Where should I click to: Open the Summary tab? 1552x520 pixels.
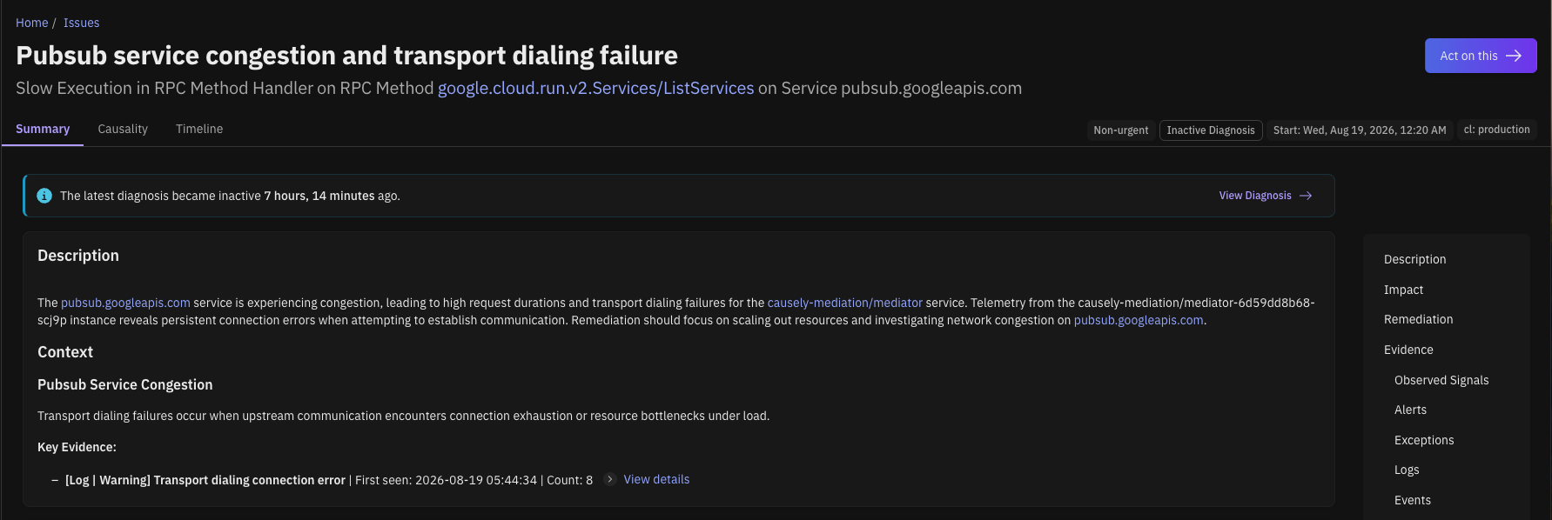pyautogui.click(x=43, y=129)
